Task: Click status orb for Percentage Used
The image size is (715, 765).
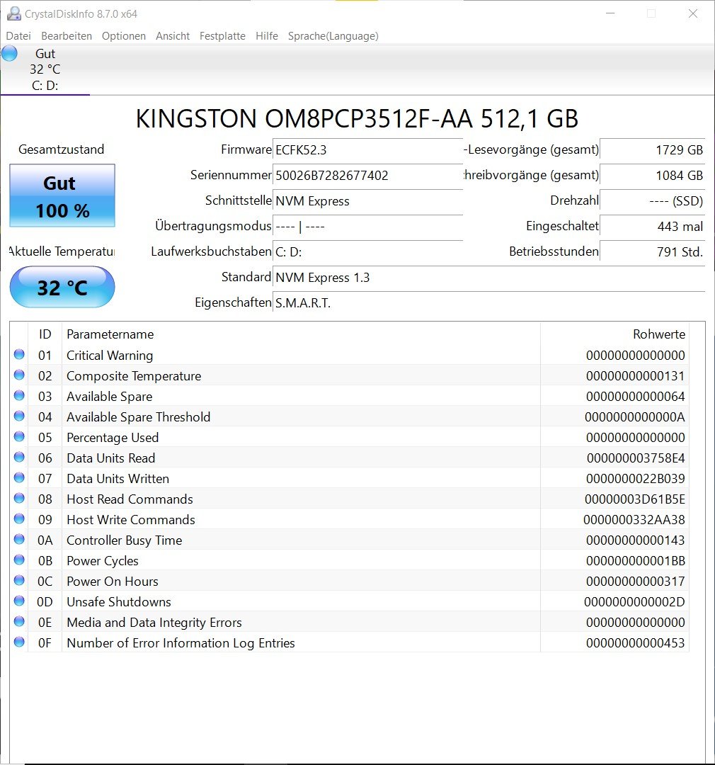Action: (19, 436)
